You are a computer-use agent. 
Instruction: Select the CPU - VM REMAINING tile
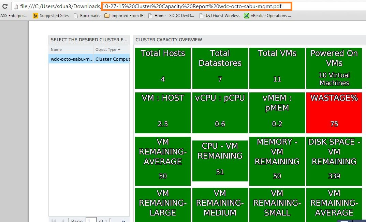point(220,161)
